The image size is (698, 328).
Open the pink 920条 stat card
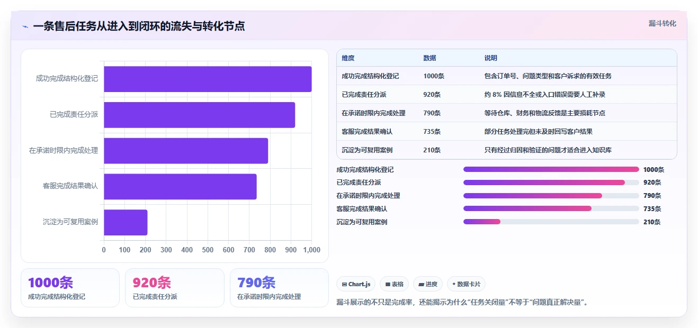175,288
